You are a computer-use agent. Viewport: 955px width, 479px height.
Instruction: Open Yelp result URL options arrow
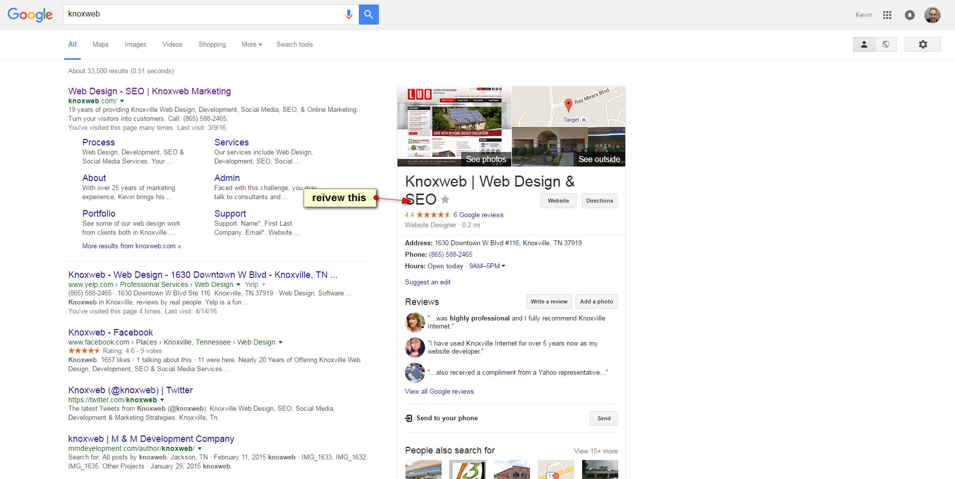point(238,285)
